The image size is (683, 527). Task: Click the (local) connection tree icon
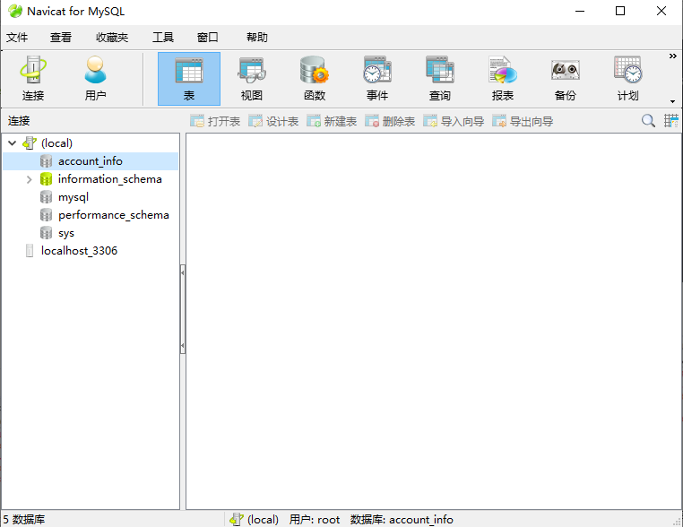(30, 143)
